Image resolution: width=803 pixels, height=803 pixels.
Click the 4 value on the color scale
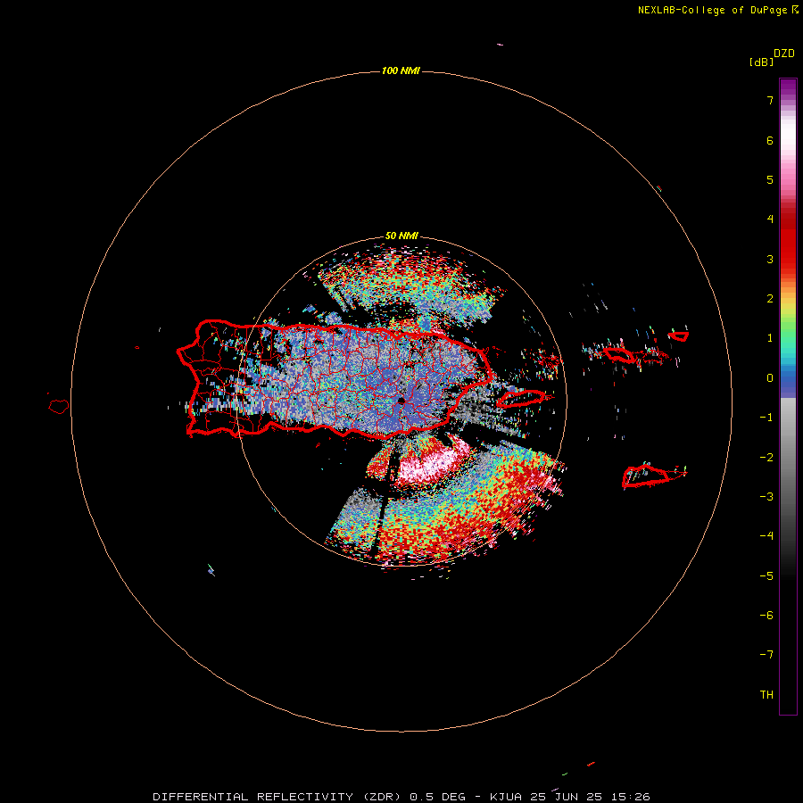pyautogui.click(x=770, y=219)
